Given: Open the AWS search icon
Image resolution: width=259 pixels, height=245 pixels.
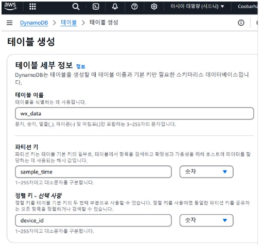Looking at the screenshot, I should click(76, 7).
